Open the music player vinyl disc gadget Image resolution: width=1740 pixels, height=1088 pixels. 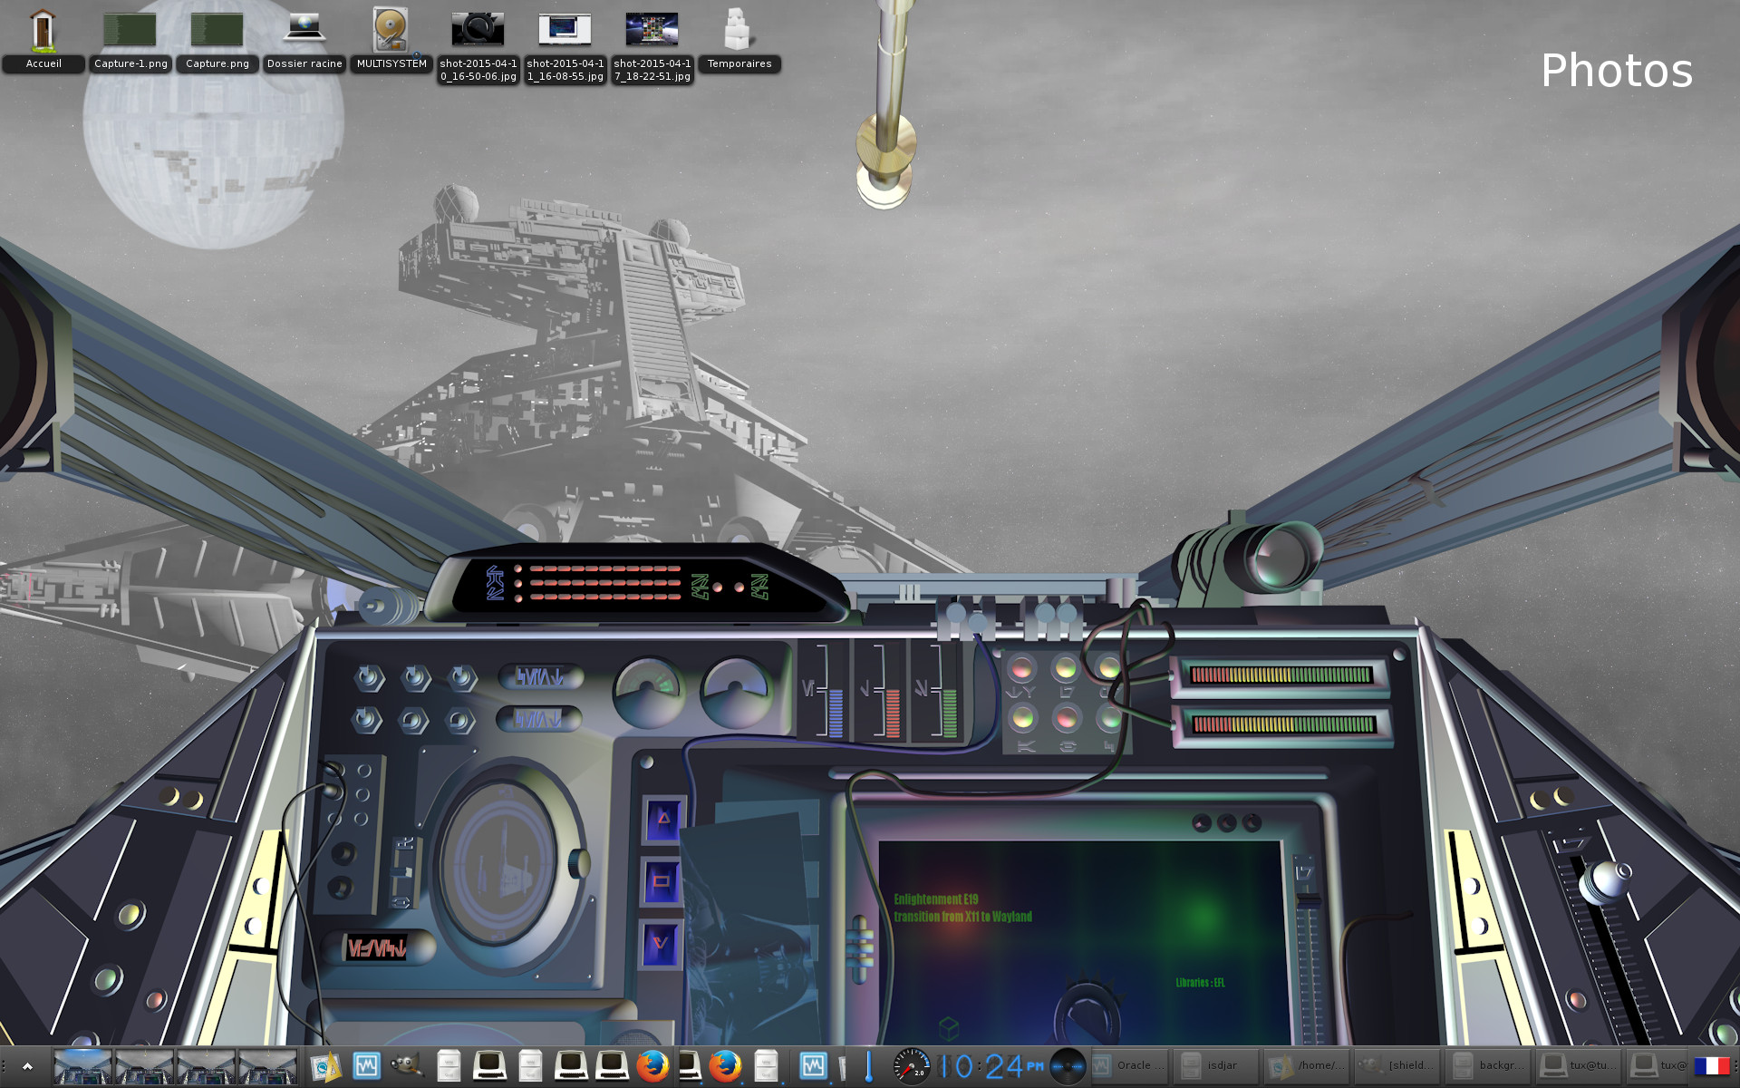pyautogui.click(x=1068, y=1066)
